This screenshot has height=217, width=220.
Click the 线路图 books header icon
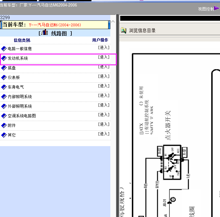pyautogui.click(x=44, y=32)
